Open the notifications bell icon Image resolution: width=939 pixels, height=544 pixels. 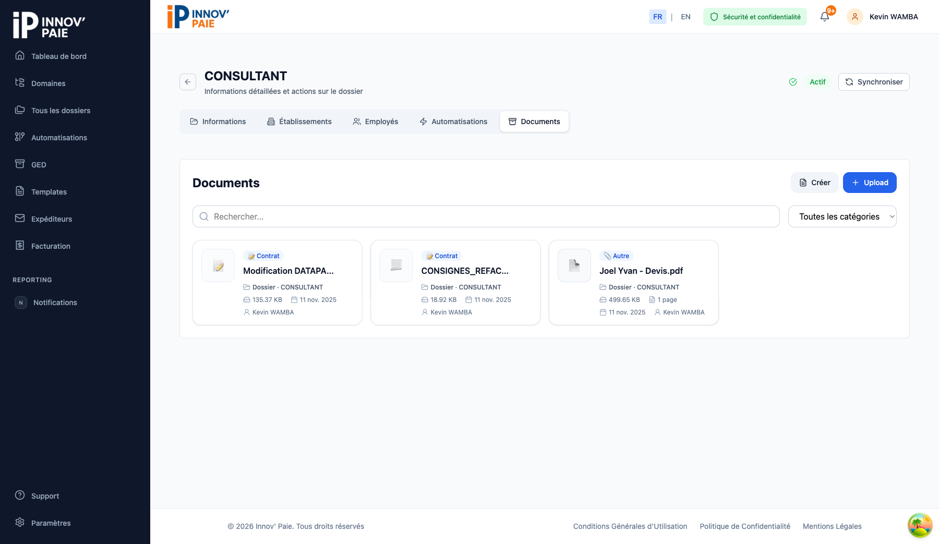tap(825, 17)
